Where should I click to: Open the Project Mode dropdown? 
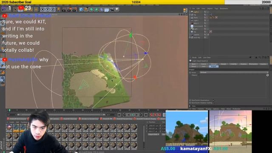pyautogui.click(x=234, y=72)
